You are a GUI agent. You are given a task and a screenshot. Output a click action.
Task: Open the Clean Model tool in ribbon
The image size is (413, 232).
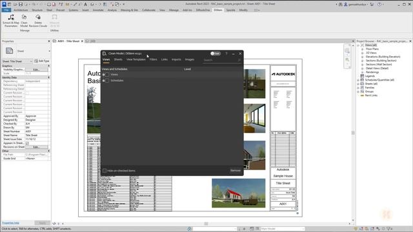point(24,21)
